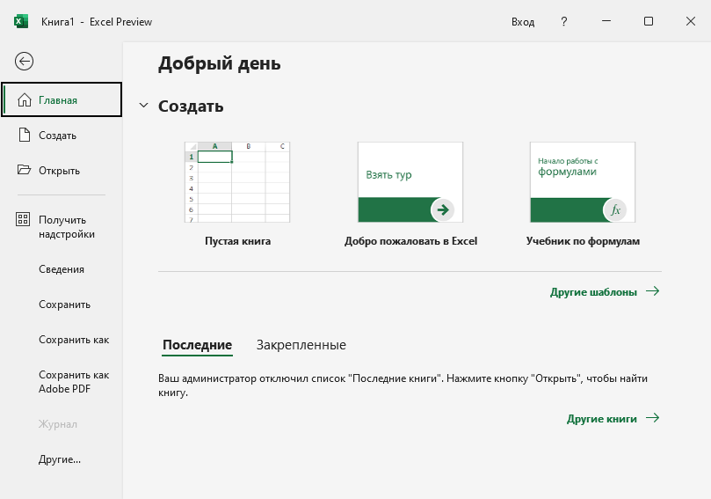The image size is (711, 499).
Task: Click the home icon beside Главная
Action: click(x=25, y=100)
